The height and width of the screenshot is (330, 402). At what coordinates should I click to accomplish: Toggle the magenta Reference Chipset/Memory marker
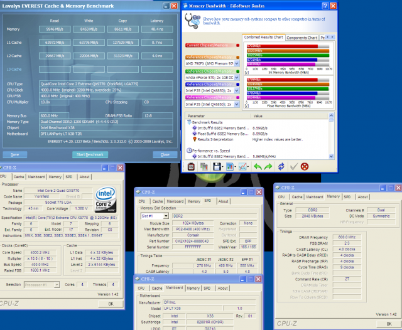[237, 97]
